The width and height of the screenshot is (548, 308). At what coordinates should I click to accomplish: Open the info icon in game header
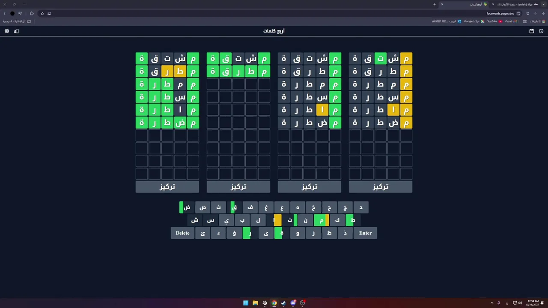541,31
